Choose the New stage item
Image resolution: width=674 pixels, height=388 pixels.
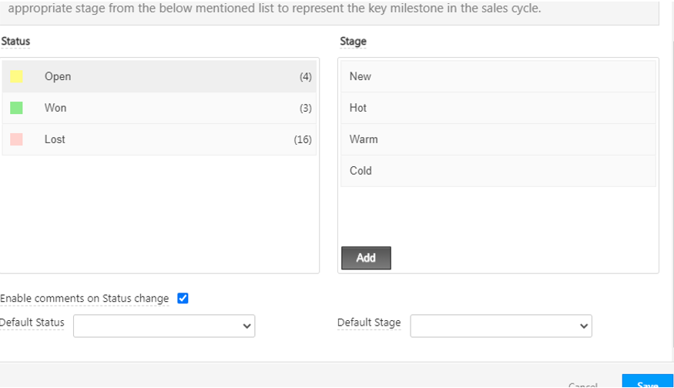click(498, 76)
